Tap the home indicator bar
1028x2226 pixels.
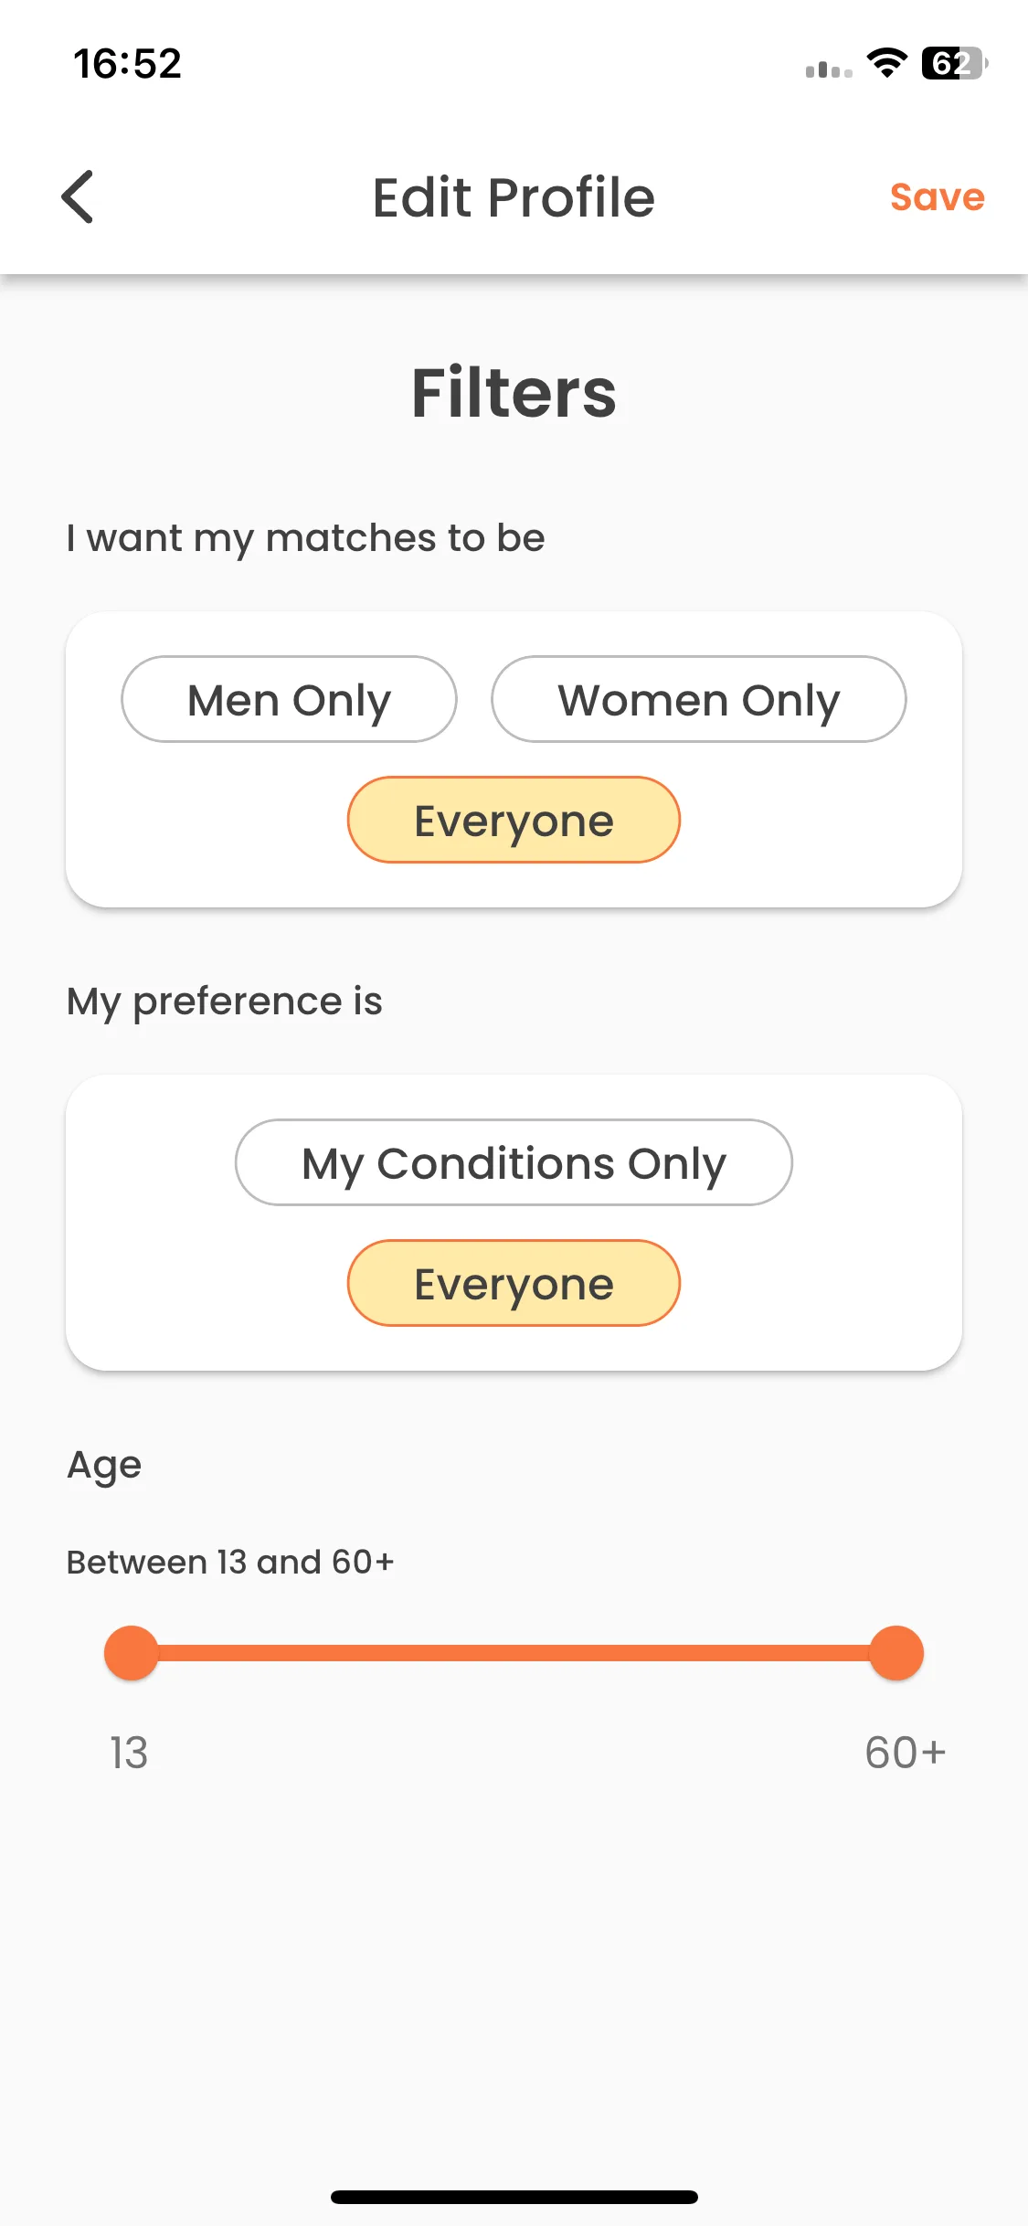pos(514,2197)
